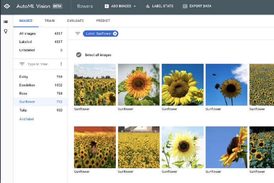Toggle Select all images checkbox
Viewport: 274px width, 183px height.
click(x=79, y=55)
